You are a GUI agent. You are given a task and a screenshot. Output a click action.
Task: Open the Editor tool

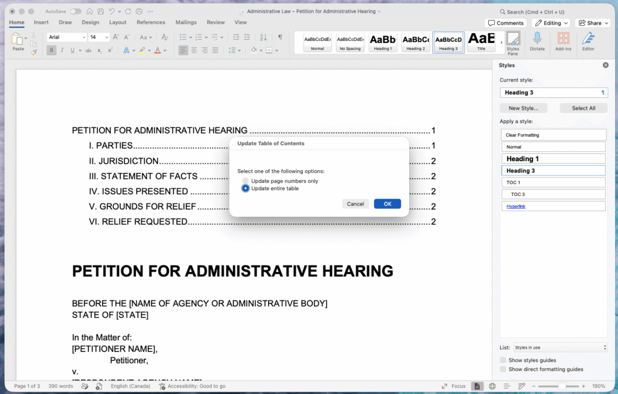(588, 42)
